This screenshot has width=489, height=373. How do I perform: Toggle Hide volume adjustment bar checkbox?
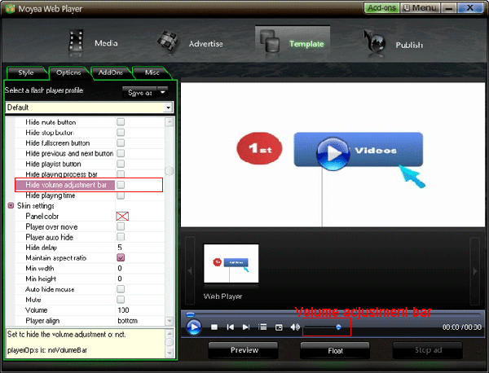(121, 185)
